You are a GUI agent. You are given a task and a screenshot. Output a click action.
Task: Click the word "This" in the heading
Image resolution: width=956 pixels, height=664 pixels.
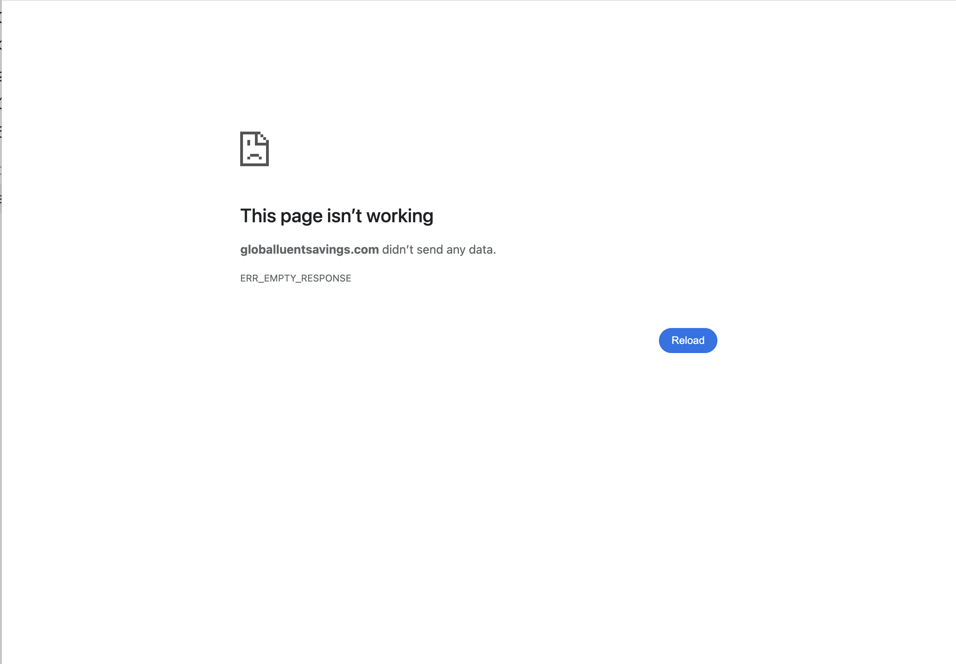click(258, 216)
